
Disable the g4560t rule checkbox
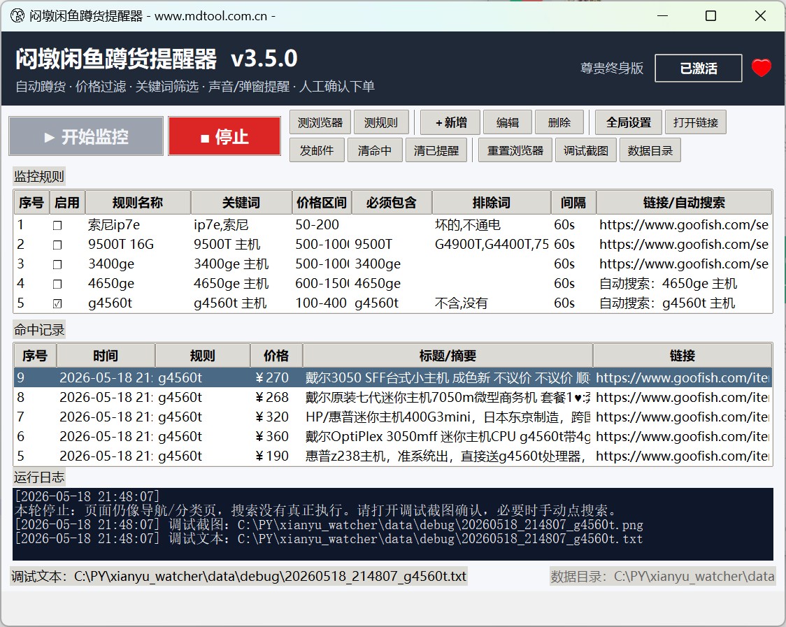pos(57,303)
